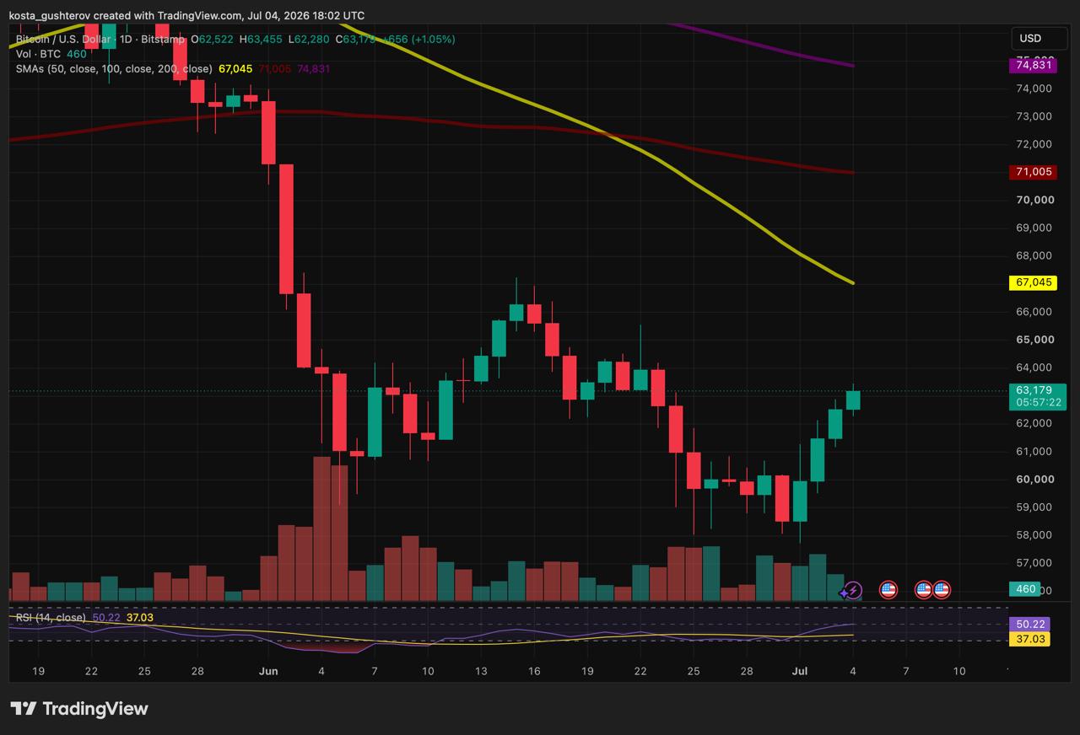Click the yellow 37.03 RSI scale label

click(x=1029, y=640)
